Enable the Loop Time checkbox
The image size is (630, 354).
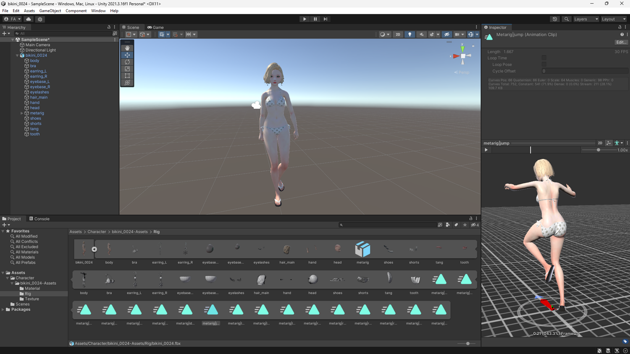(544, 58)
